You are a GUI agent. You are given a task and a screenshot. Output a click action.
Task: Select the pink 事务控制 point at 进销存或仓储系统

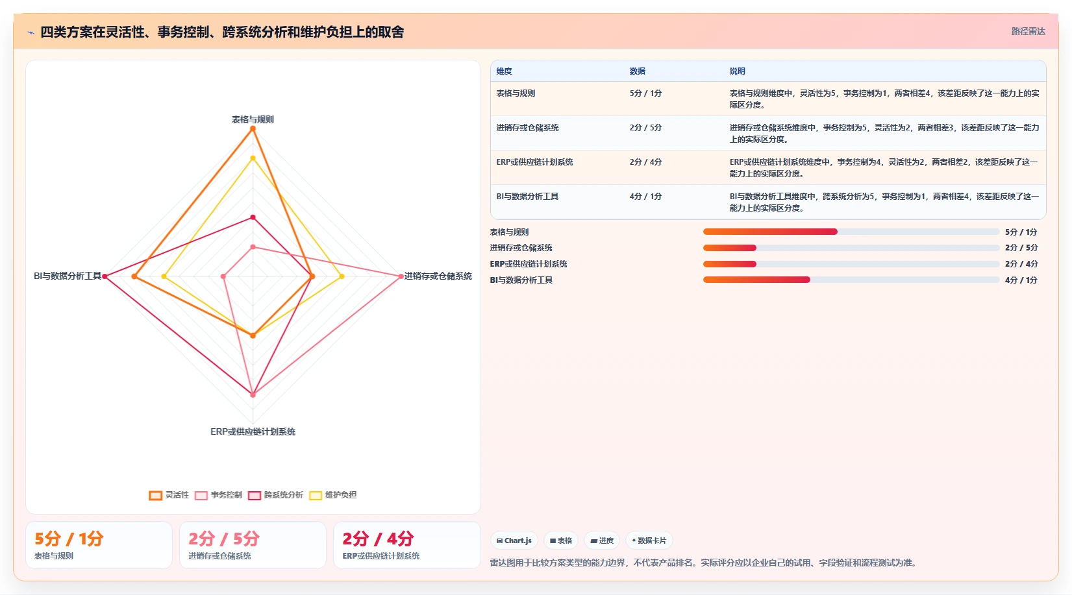(x=401, y=276)
